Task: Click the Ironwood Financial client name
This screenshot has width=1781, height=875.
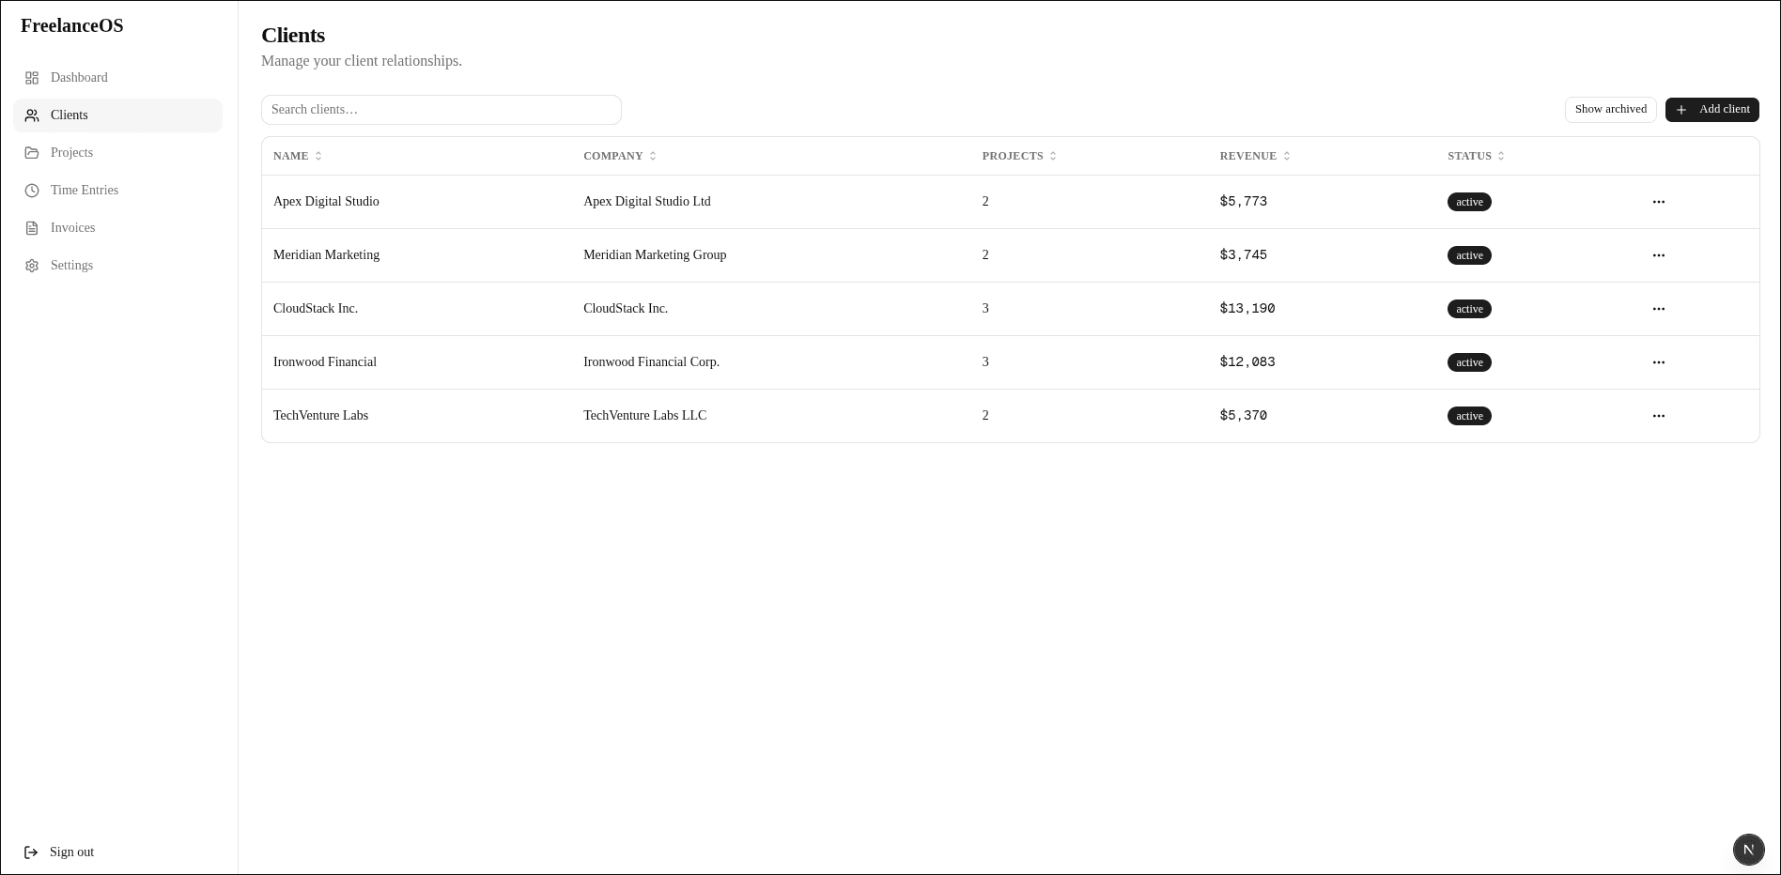Action: coord(325,362)
